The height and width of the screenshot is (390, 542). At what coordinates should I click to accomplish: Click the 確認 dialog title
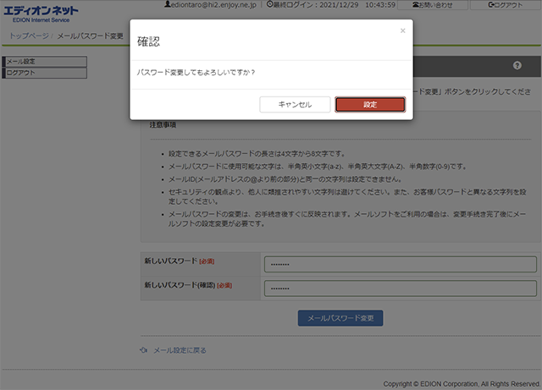click(149, 41)
